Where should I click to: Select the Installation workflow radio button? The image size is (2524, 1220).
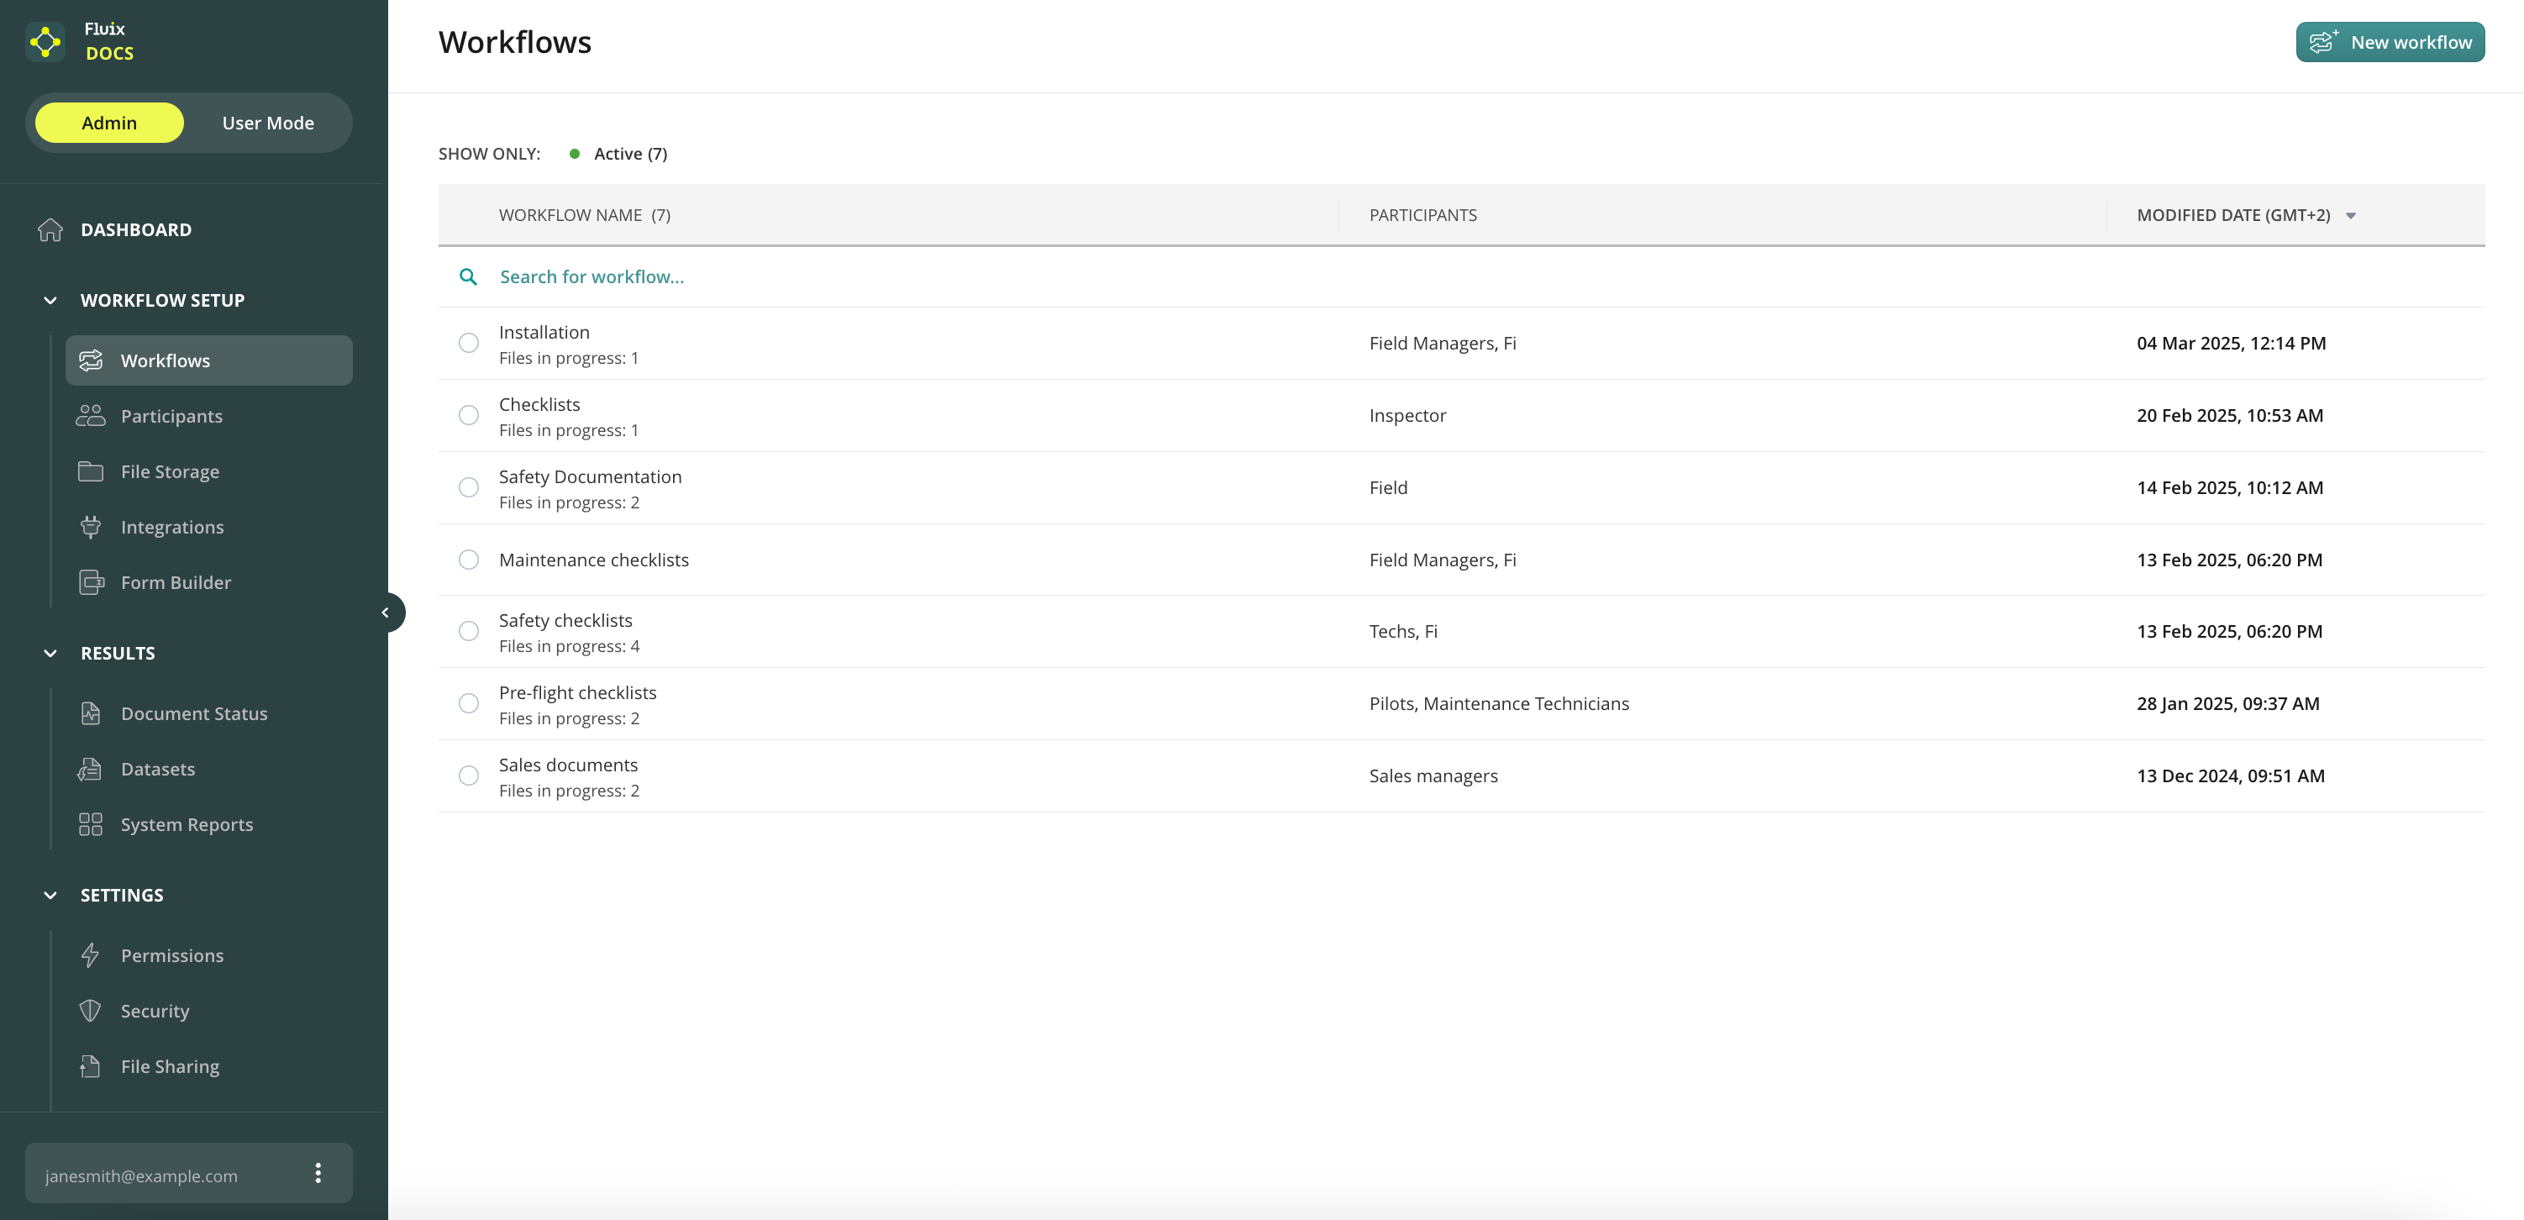click(468, 343)
